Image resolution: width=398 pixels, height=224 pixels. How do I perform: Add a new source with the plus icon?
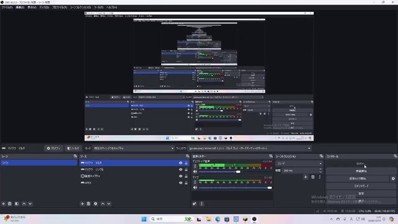coord(82,203)
